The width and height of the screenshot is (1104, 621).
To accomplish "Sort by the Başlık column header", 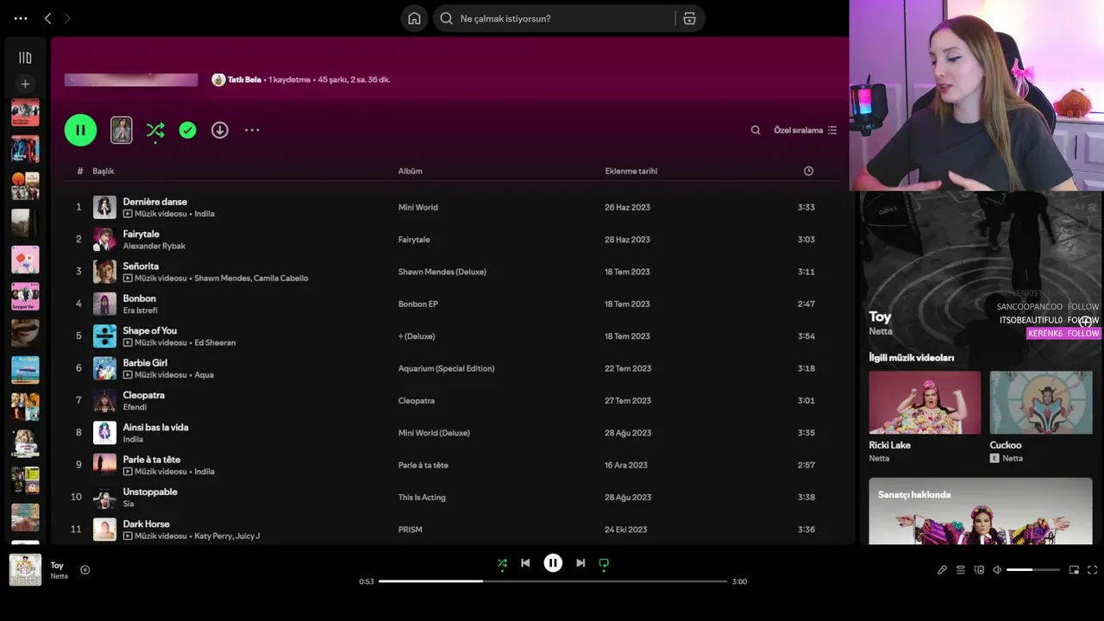I will pyautogui.click(x=103, y=171).
